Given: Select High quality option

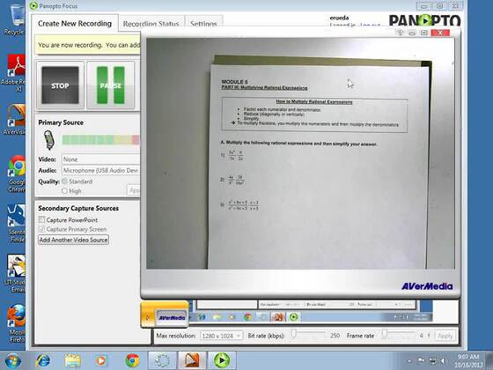Looking at the screenshot, I should point(64,190).
